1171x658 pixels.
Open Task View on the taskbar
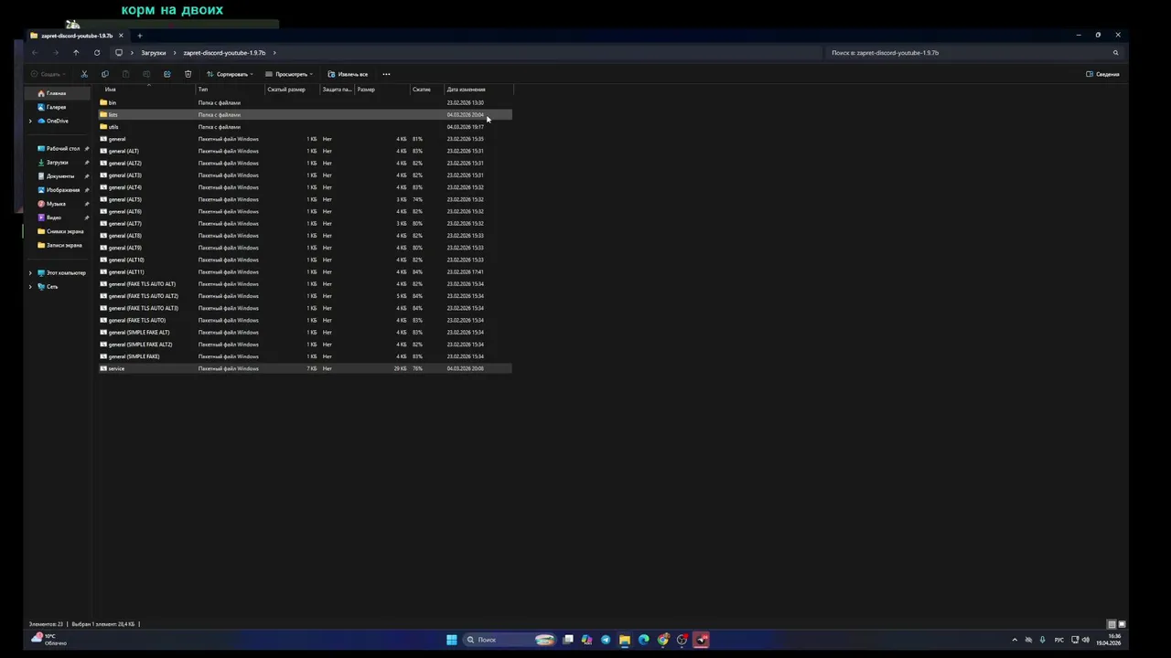pyautogui.click(x=568, y=640)
